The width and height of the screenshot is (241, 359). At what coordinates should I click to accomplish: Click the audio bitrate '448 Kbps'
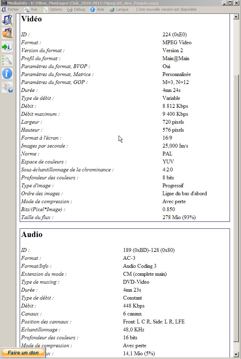click(134, 306)
